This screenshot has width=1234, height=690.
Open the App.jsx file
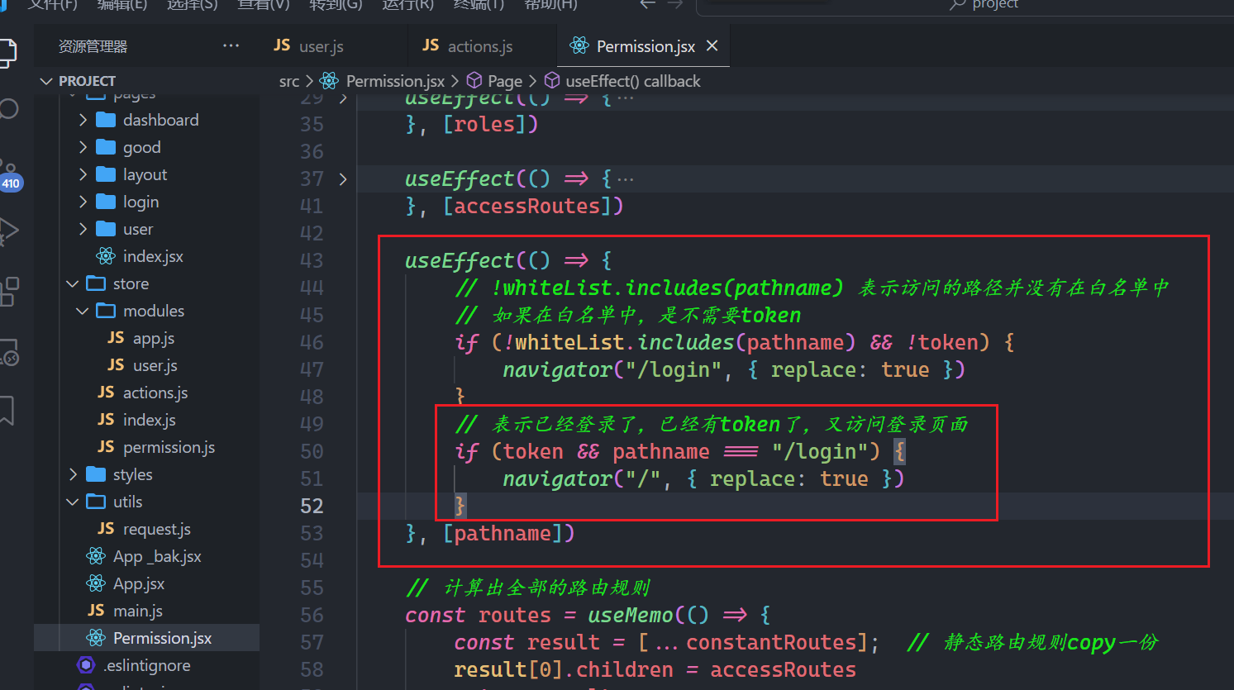pyautogui.click(x=139, y=583)
